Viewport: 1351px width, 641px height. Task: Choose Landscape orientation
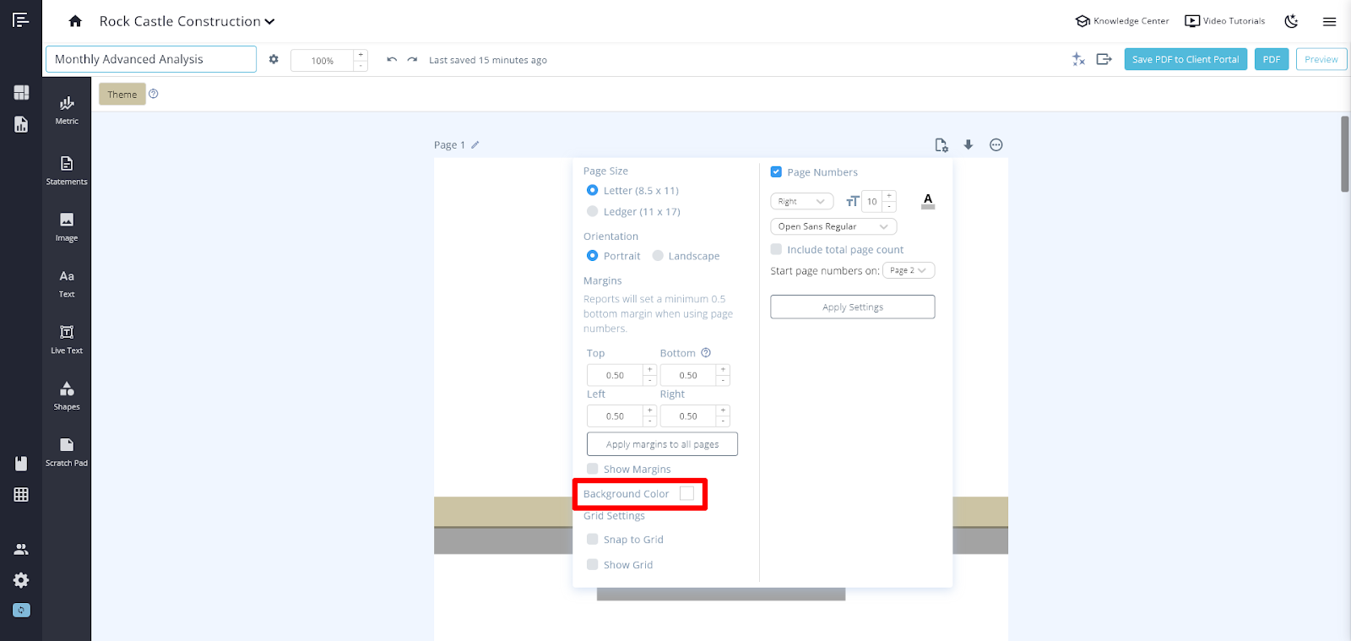[658, 256]
